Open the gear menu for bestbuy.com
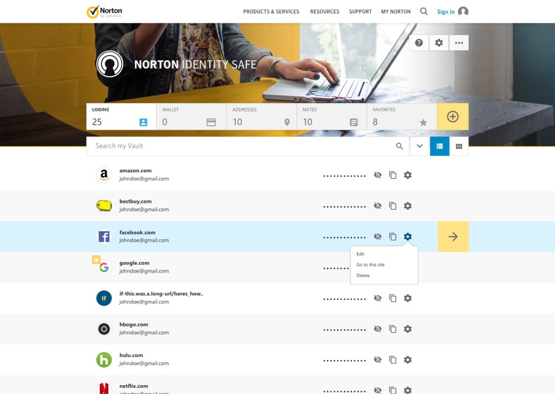The height and width of the screenshot is (394, 555). point(408,206)
